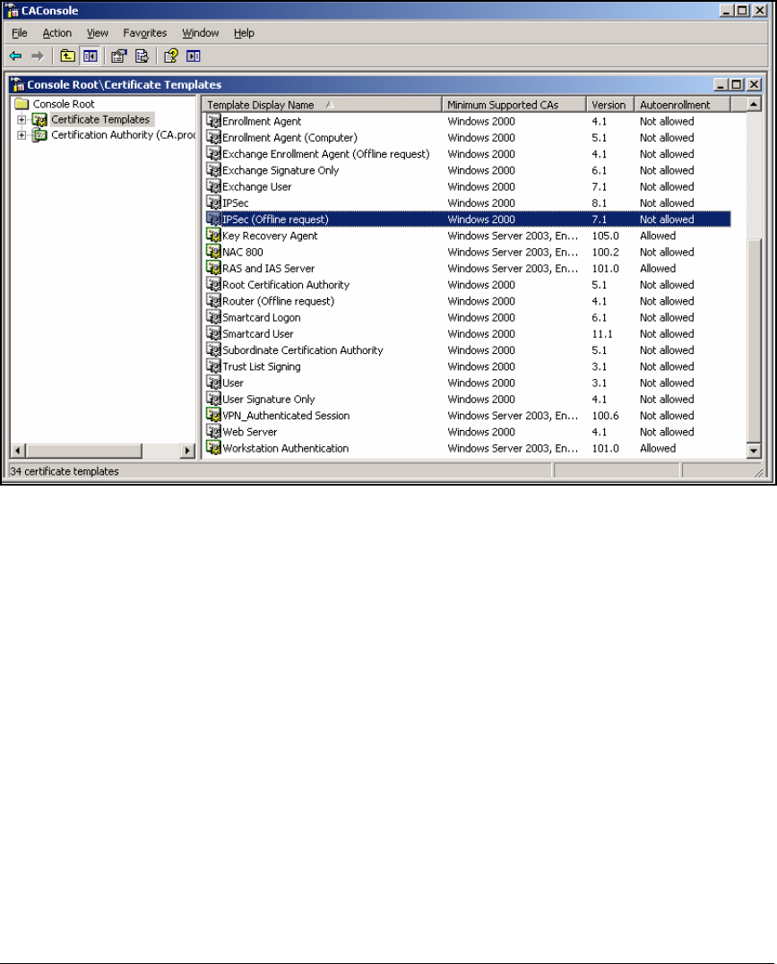Image resolution: width=777 pixels, height=964 pixels.
Task: Toggle the Show/Hide Console Tree icon
Action: pos(90,56)
